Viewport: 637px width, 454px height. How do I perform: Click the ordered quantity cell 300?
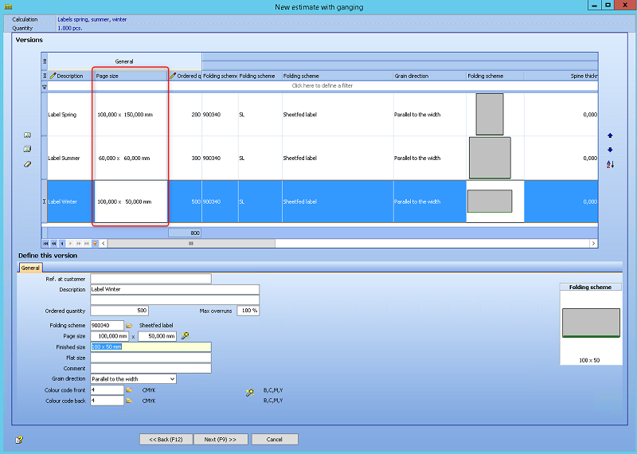[x=186, y=159]
